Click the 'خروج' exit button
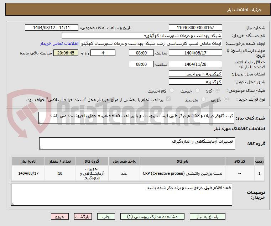The height and width of the screenshot is (226, 271). coord(60,216)
